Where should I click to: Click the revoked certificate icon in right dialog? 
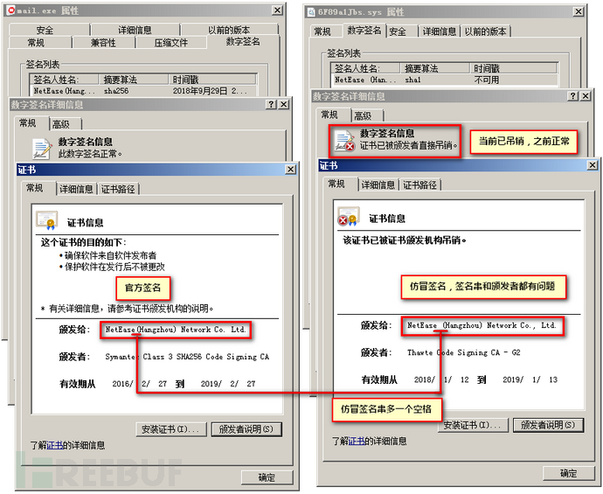348,216
